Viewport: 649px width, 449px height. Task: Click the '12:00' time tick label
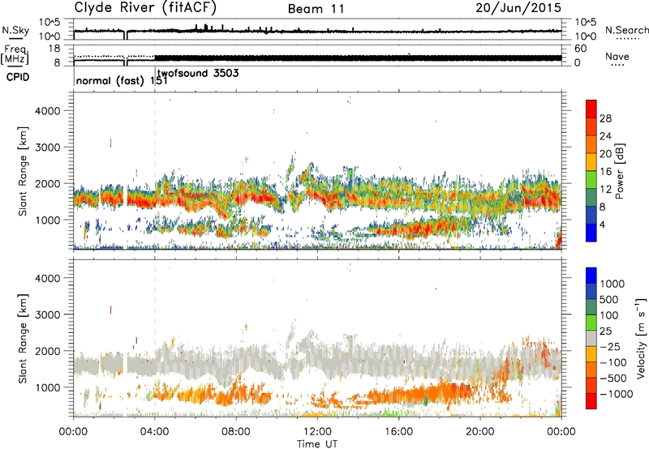tap(317, 432)
